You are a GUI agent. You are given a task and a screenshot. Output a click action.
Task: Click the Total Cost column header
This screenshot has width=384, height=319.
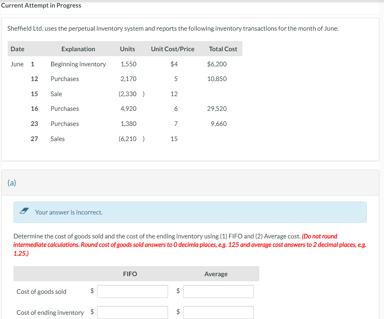(x=223, y=49)
